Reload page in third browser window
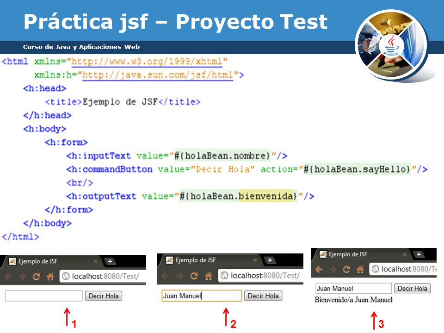 click(346, 269)
